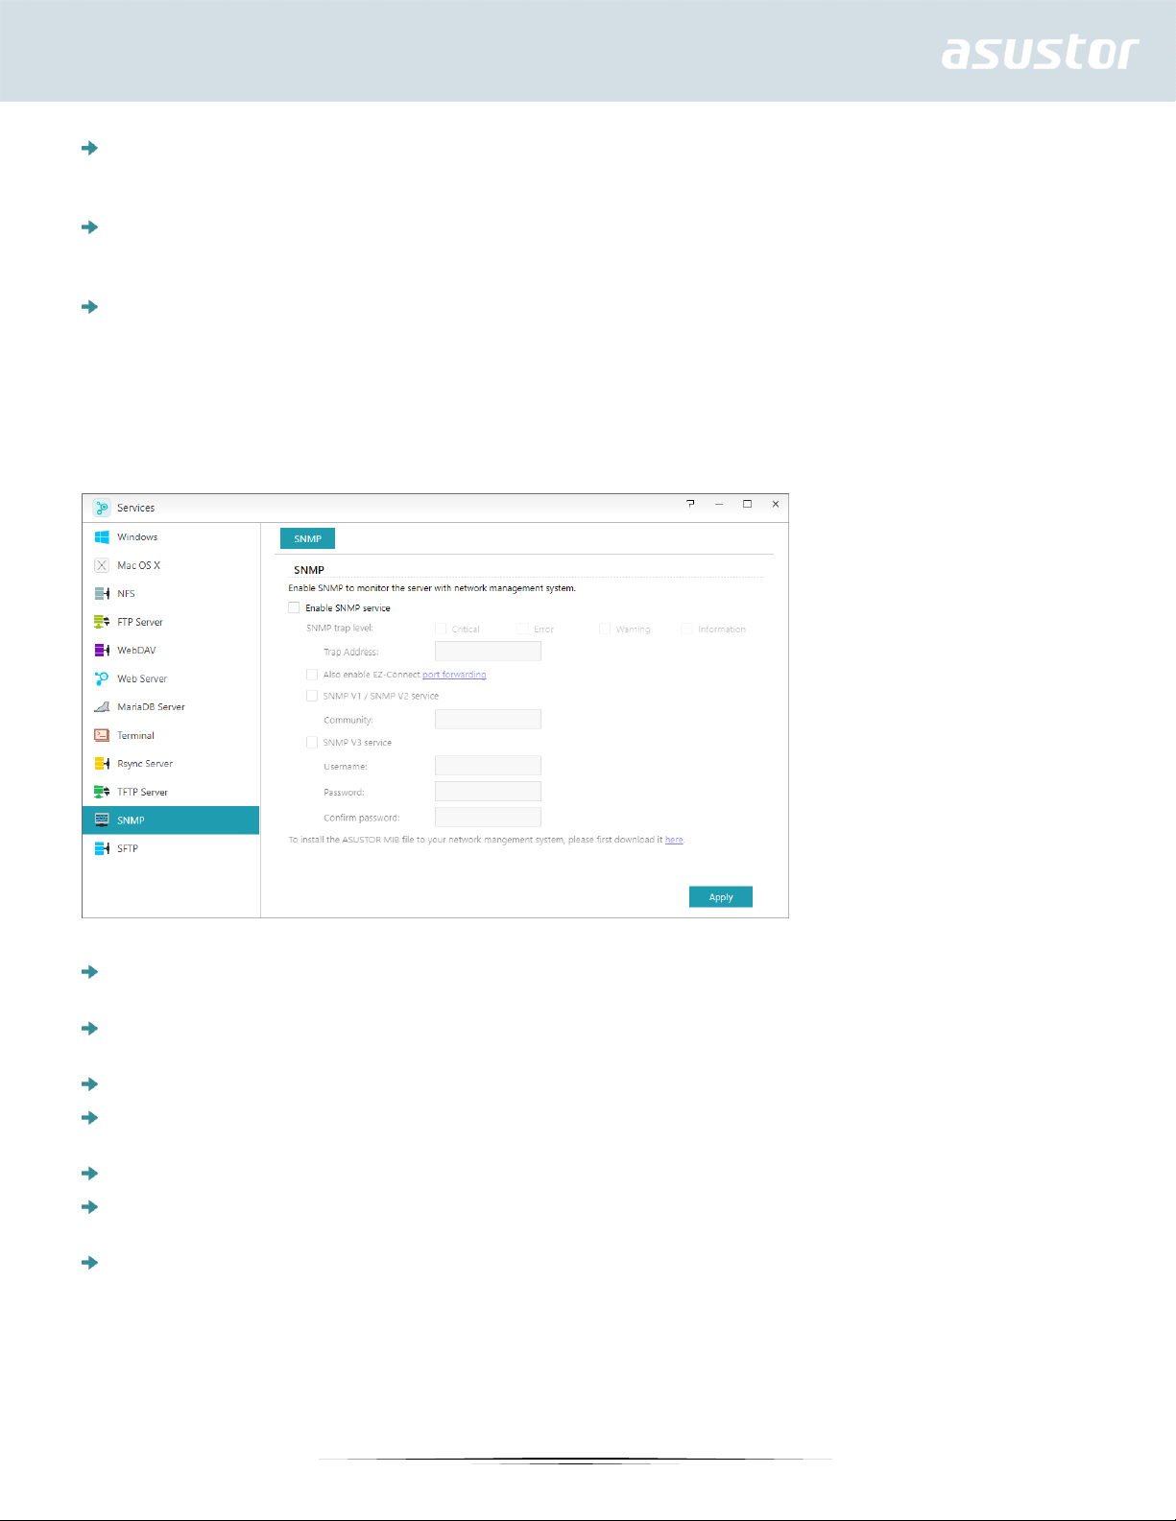Select the Web Server icon
The height and width of the screenshot is (1521, 1176).
pyautogui.click(x=102, y=678)
